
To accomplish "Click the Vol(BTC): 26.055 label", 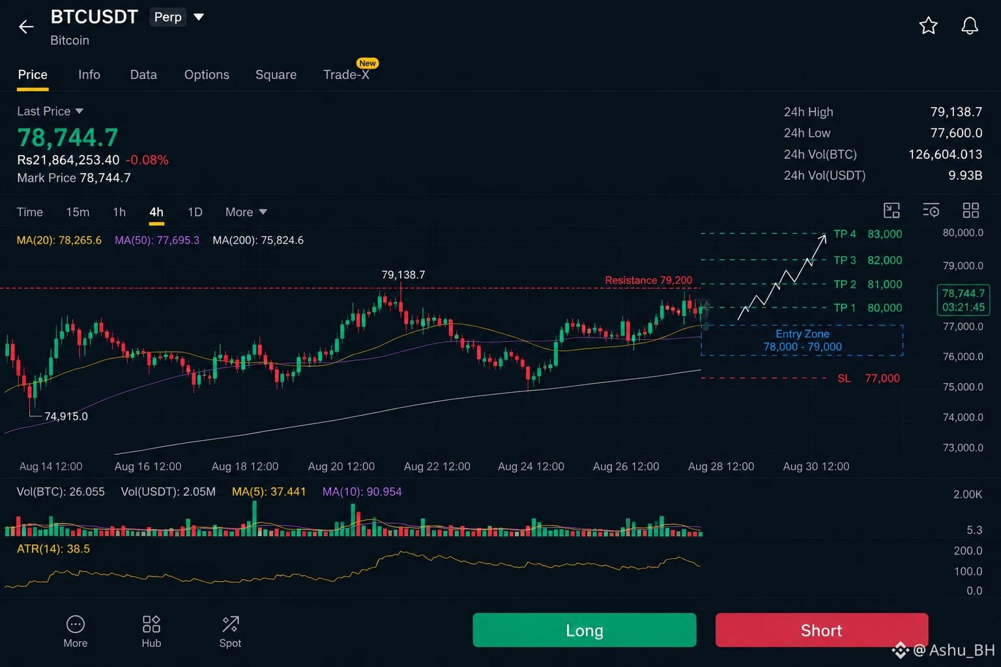I will click(61, 492).
